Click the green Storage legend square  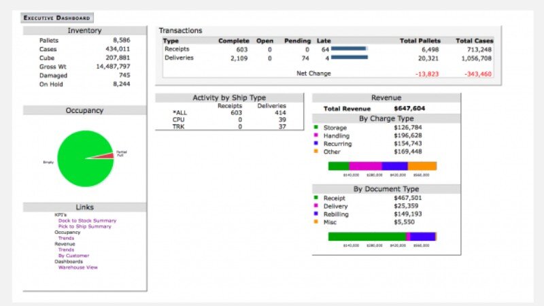[x=316, y=127]
